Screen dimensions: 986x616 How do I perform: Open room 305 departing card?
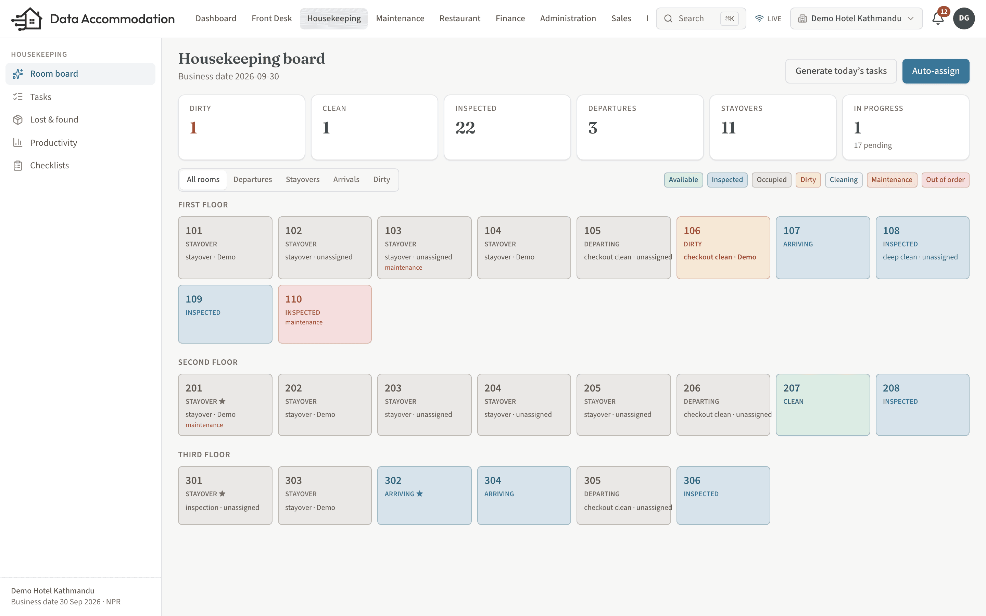pos(623,496)
